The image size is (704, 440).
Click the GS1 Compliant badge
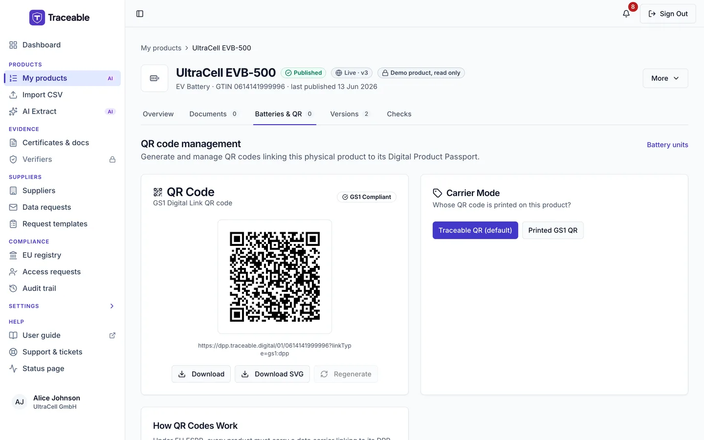367,197
